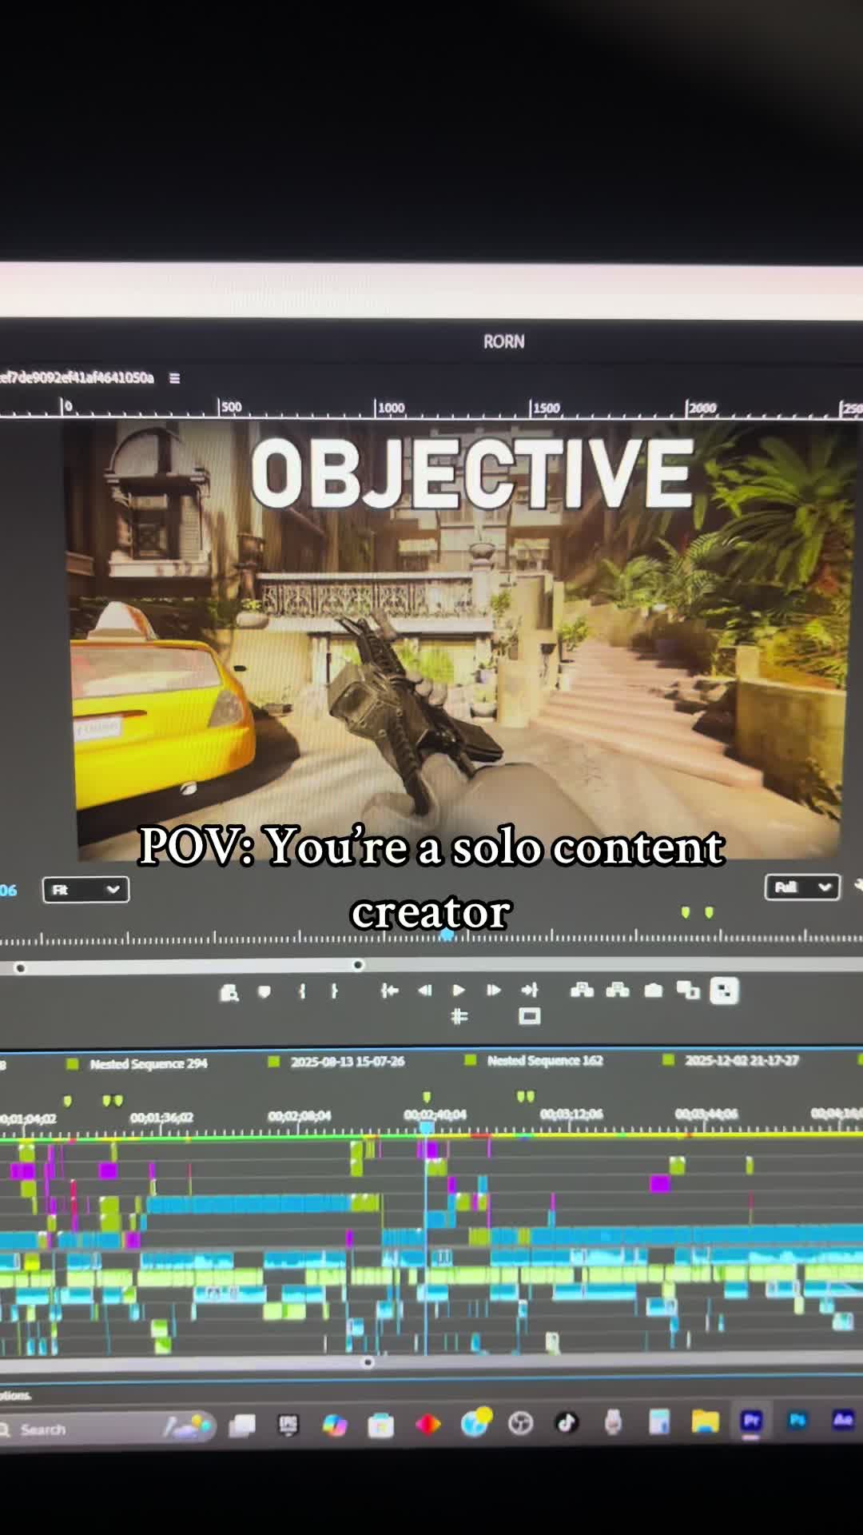Click the green marker above 00:02:40:04

(427, 1097)
